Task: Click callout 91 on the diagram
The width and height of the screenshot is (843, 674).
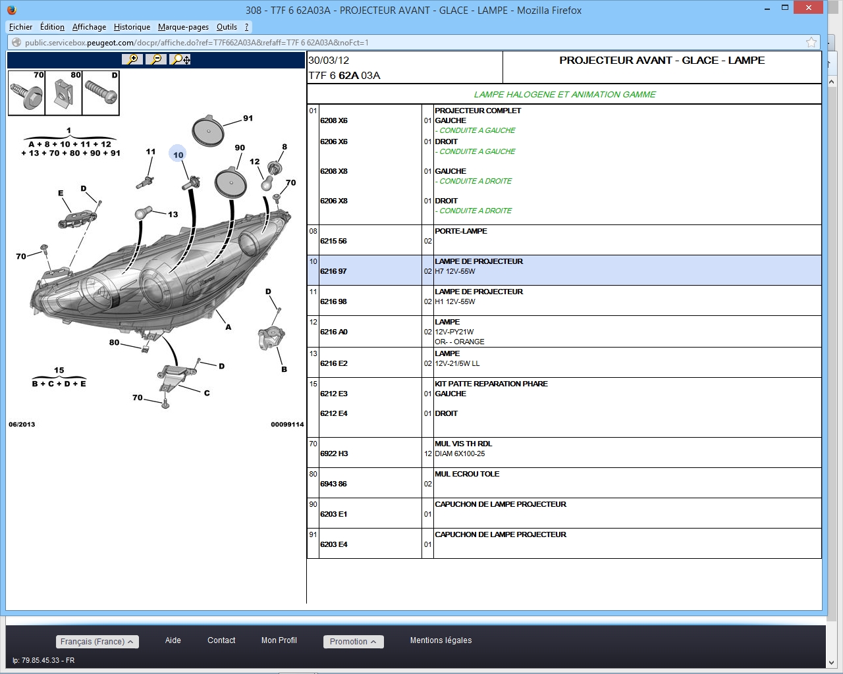Action: pos(248,118)
